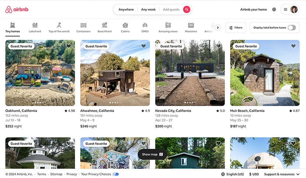The height and width of the screenshot is (178, 306).
Task: Open the profile hamburger menu
Action: click(x=289, y=10)
